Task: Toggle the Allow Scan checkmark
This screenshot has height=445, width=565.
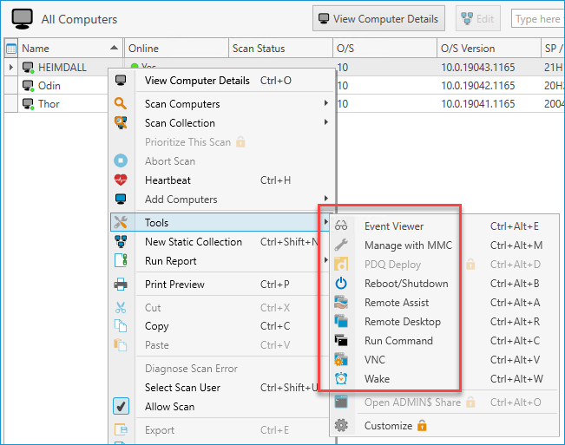Action: pyautogui.click(x=122, y=407)
